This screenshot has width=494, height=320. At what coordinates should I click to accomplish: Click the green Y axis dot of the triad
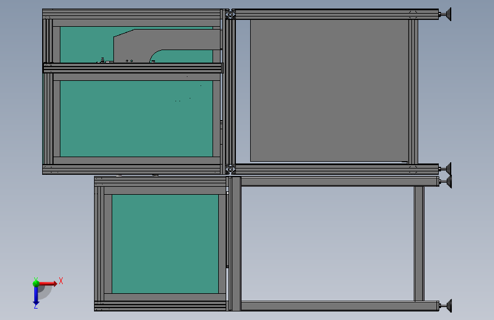[36, 284]
